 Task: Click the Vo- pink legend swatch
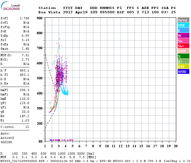tap(183, 41)
